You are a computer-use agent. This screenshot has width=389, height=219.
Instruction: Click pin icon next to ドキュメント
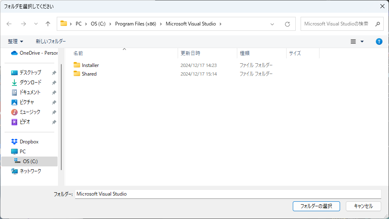54,92
